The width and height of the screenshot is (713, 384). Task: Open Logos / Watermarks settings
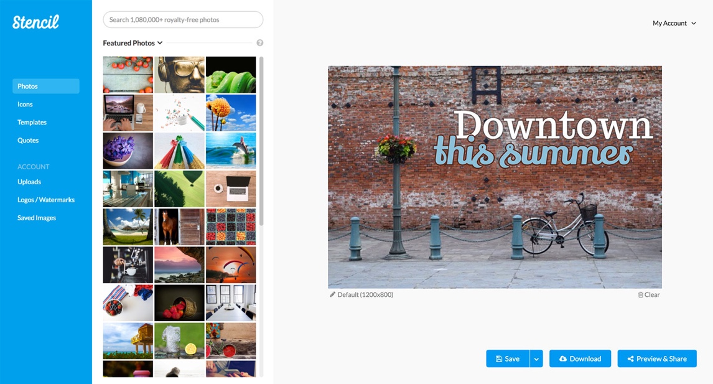tap(46, 200)
